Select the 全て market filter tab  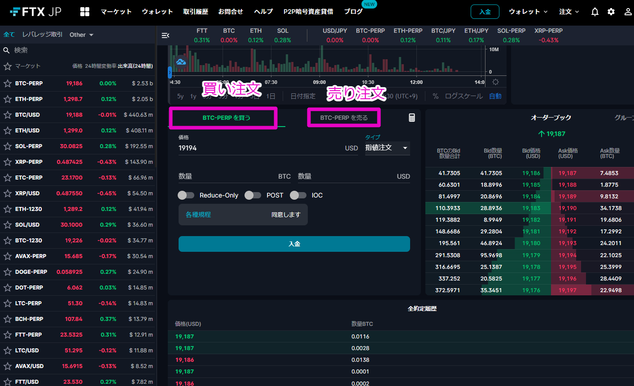pyautogui.click(x=9, y=35)
